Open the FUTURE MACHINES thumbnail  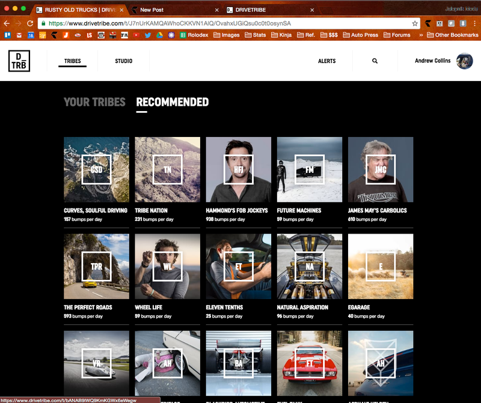pyautogui.click(x=310, y=169)
